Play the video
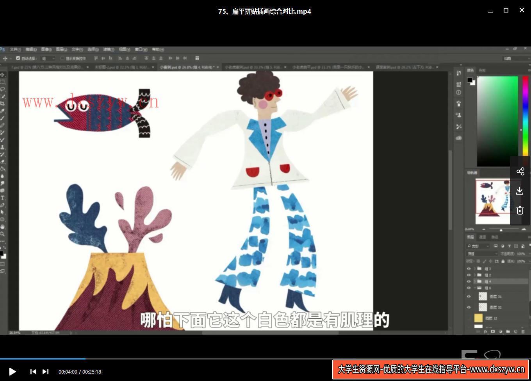This screenshot has width=531, height=381. tap(12, 372)
